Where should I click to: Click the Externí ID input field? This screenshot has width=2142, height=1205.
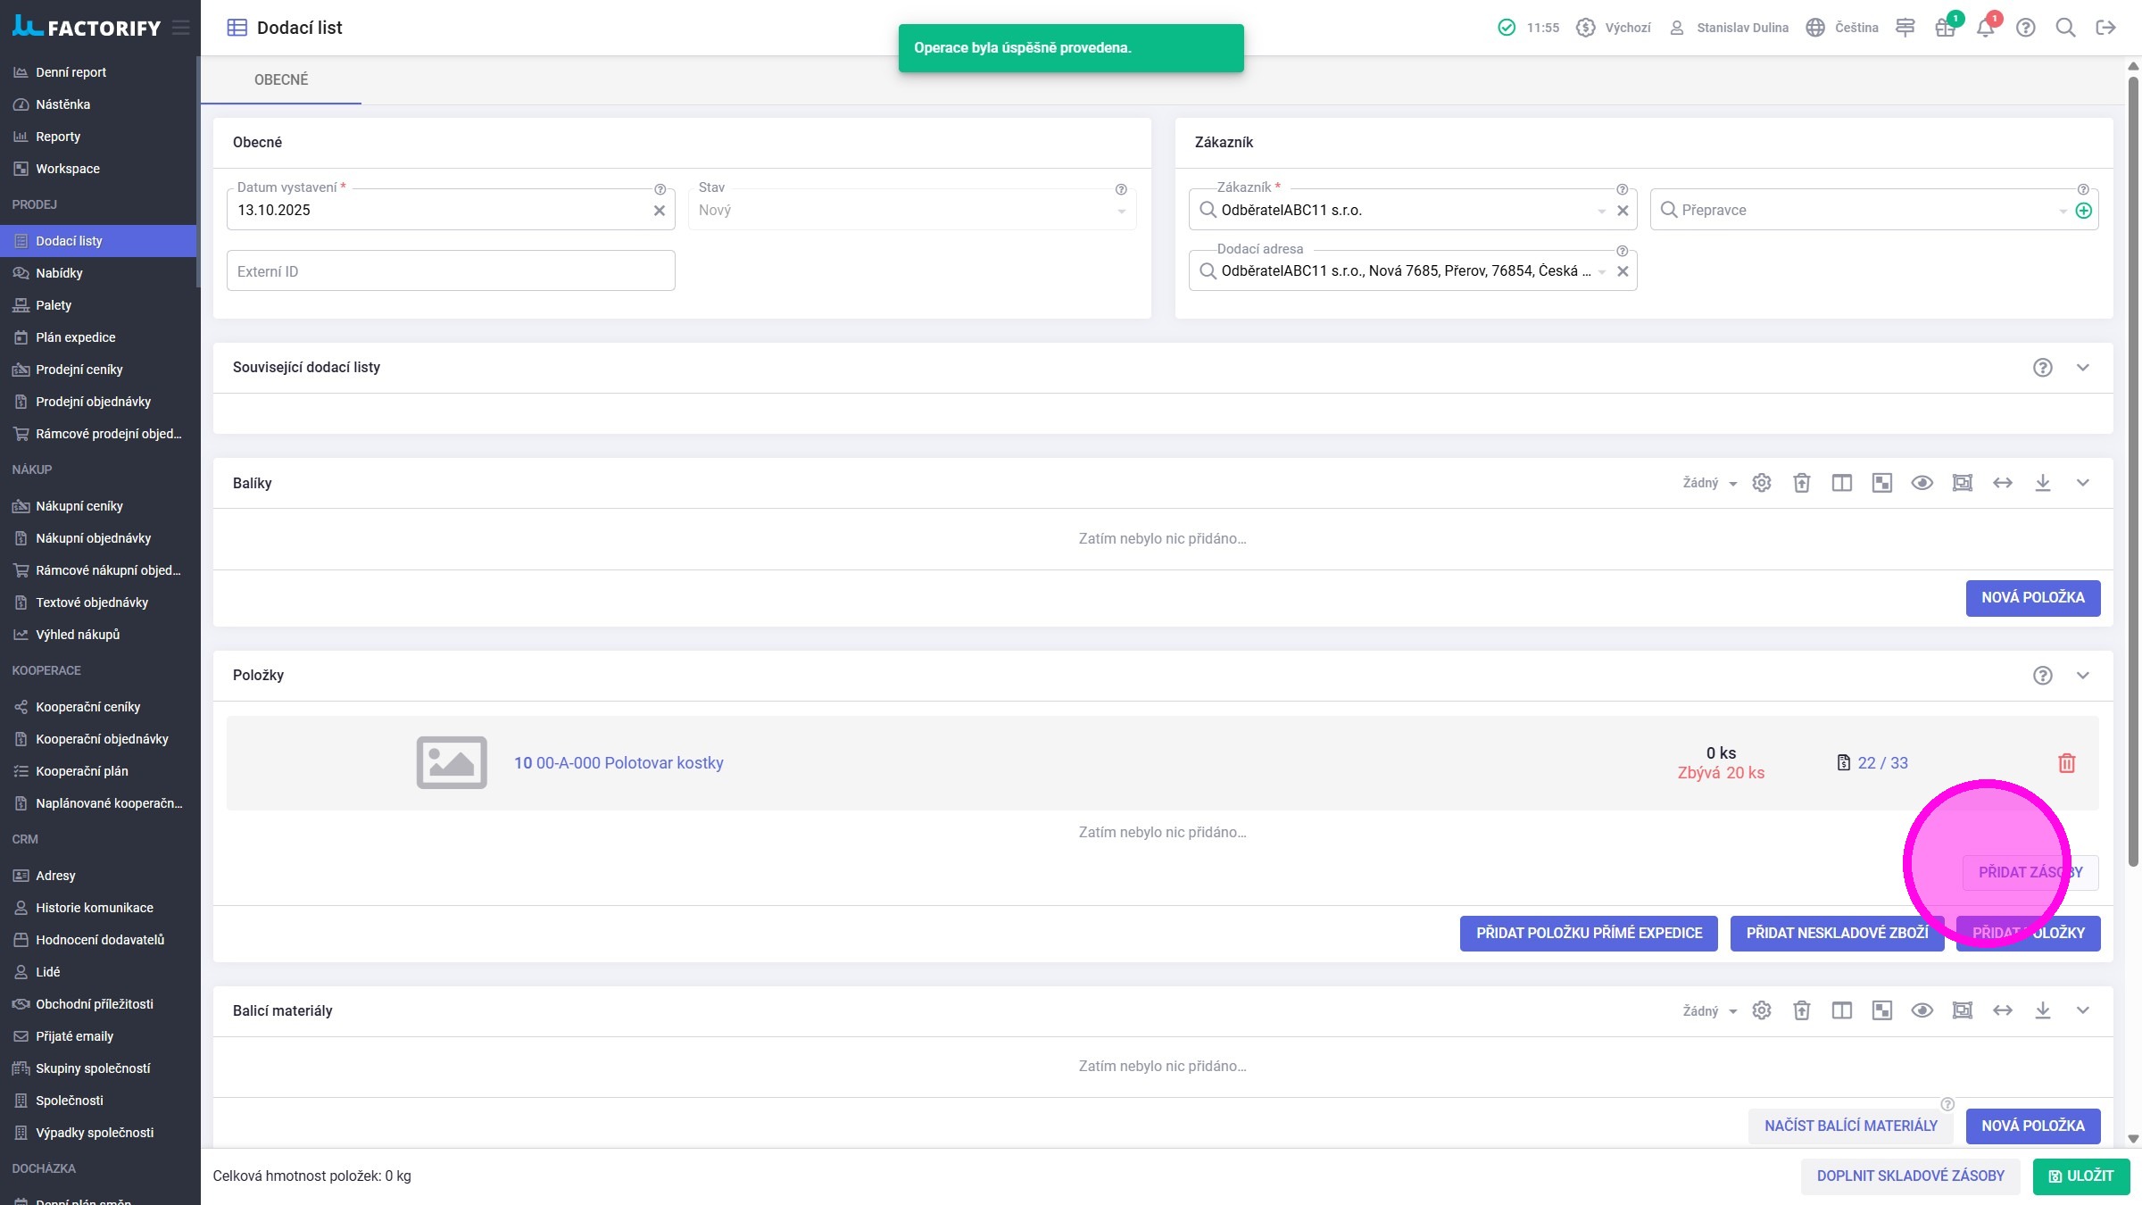coord(451,271)
